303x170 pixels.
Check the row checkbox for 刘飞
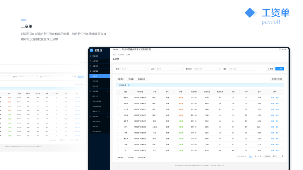point(118,127)
